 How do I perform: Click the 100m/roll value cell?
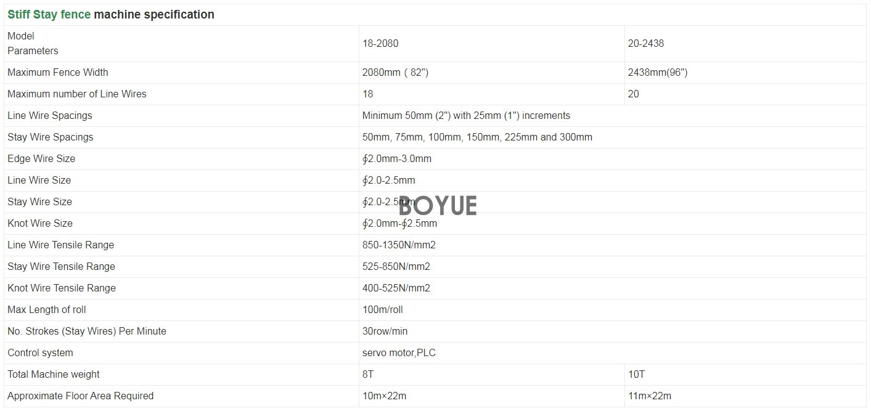click(383, 310)
